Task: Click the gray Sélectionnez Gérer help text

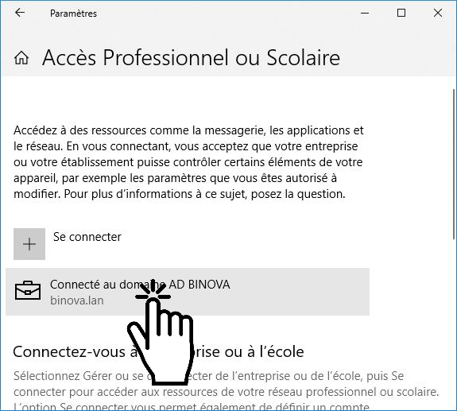Action: (x=227, y=390)
